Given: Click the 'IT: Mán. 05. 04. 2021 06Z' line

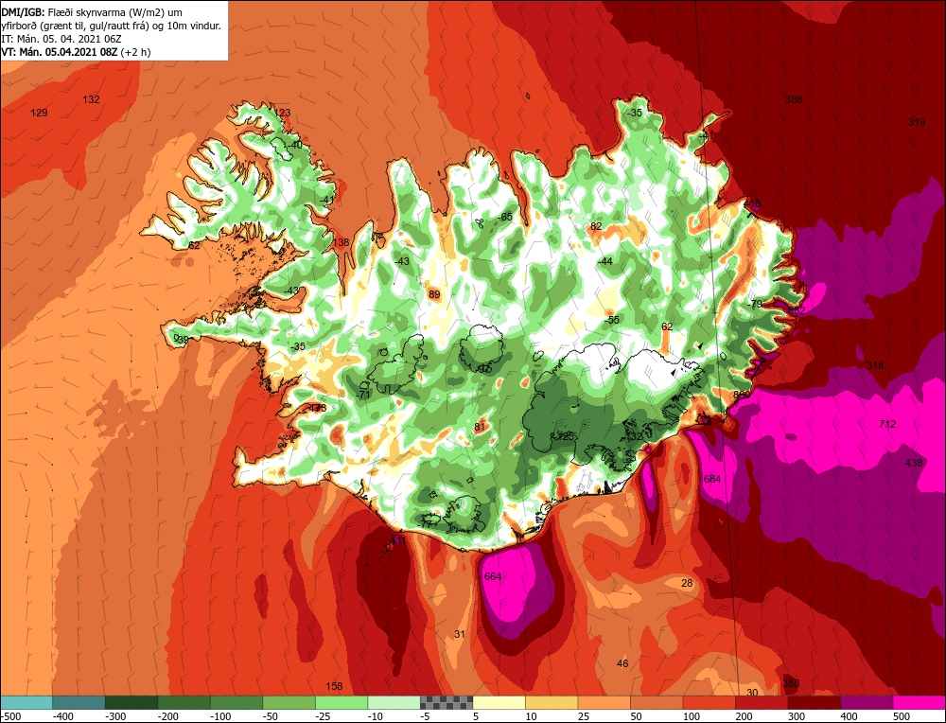Looking at the screenshot, I should point(62,39).
